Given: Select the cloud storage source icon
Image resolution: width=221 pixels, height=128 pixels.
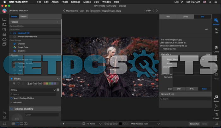Looking at the screenshot, I should (x=4, y=39).
